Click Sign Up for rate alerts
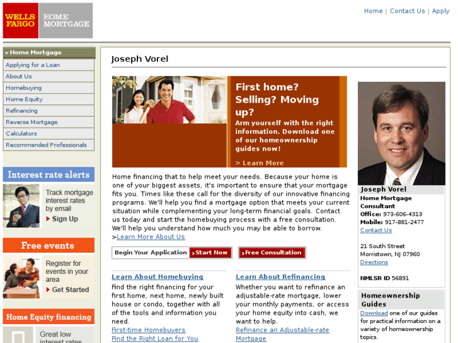 click(x=65, y=219)
